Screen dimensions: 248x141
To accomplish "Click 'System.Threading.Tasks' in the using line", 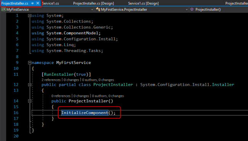I will pos(74,51).
